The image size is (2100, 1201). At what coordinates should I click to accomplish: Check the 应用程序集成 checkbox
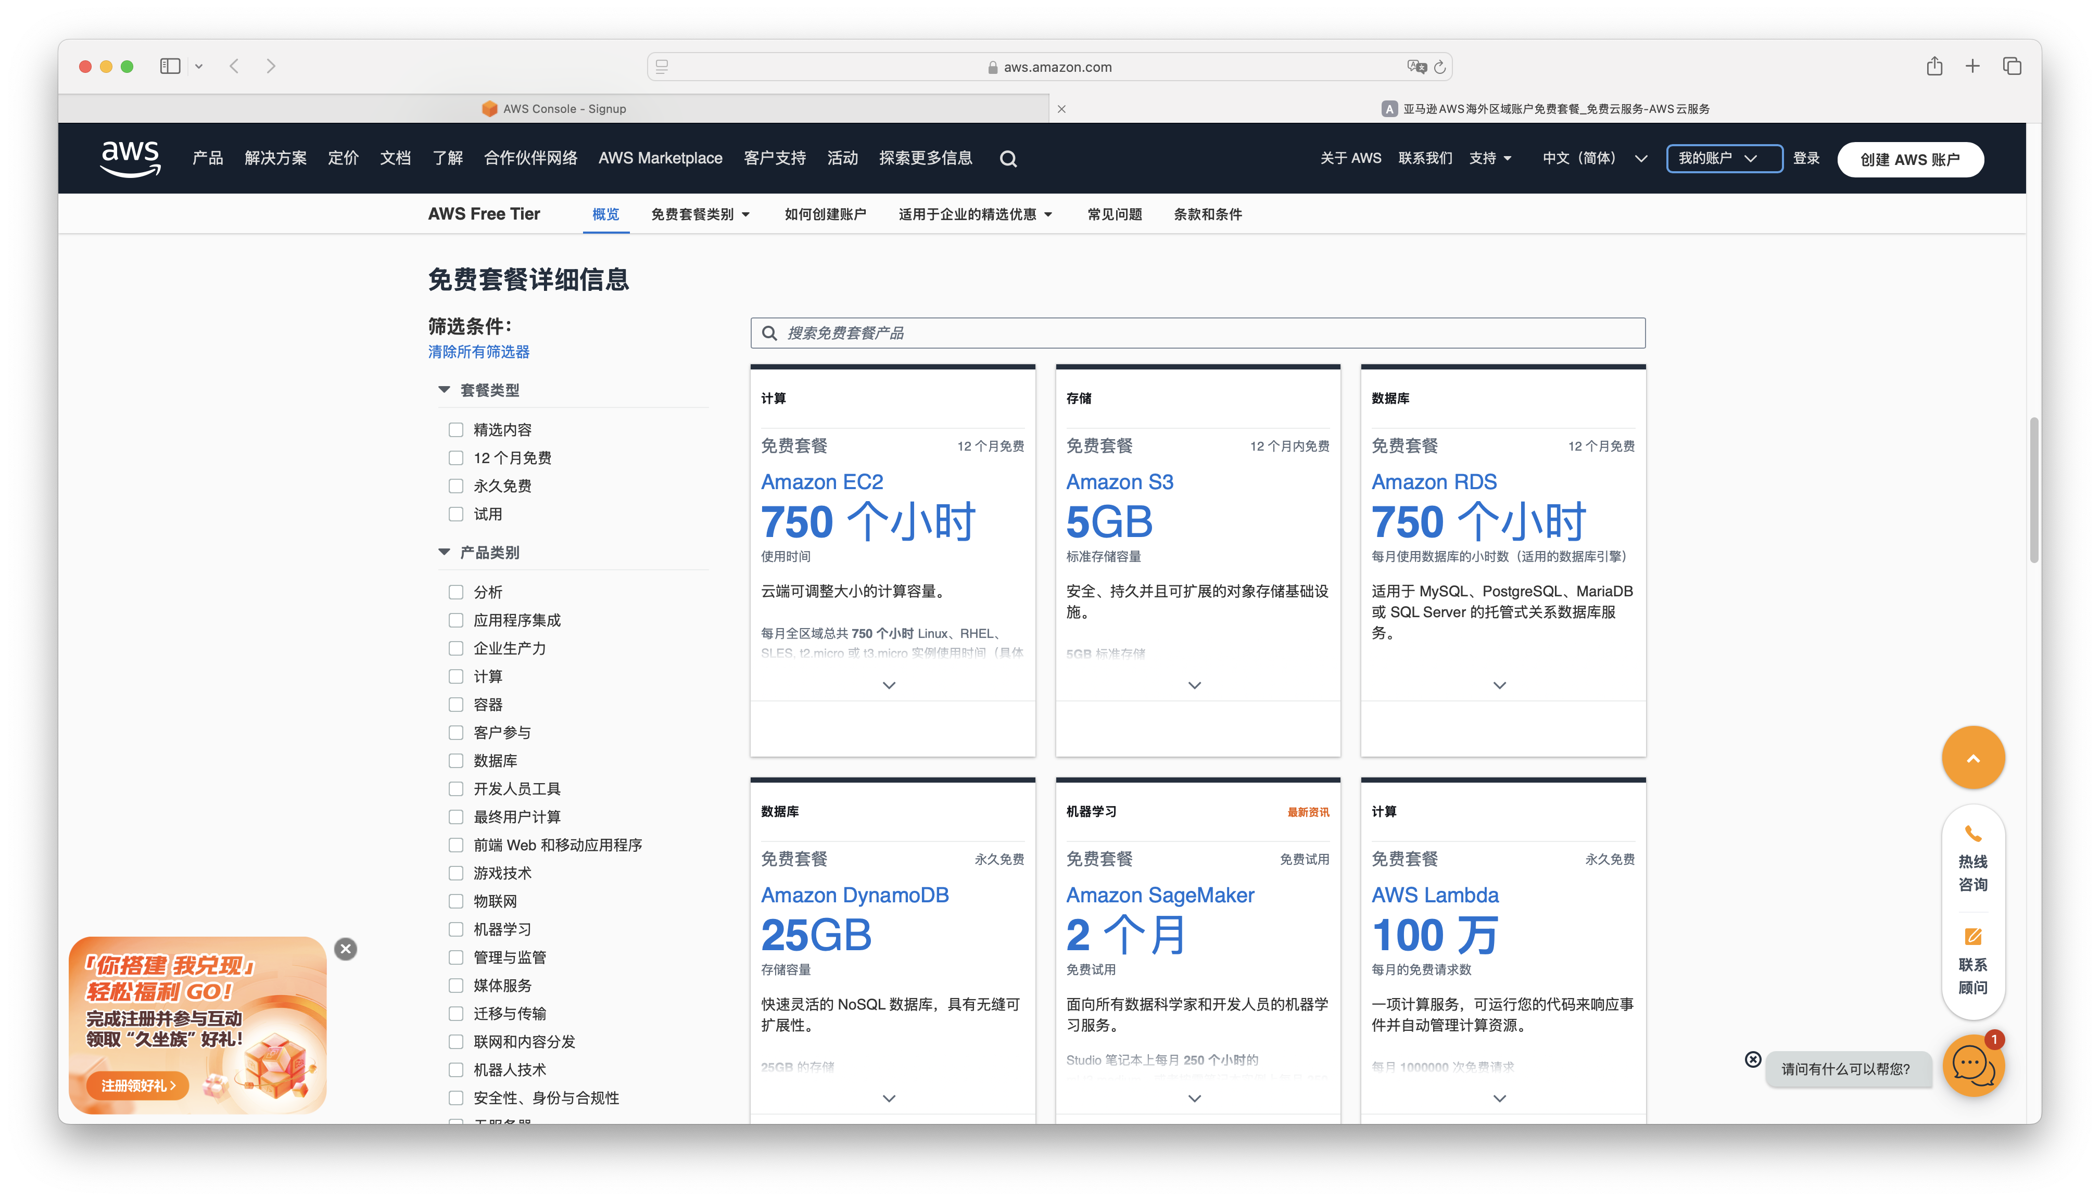(456, 620)
